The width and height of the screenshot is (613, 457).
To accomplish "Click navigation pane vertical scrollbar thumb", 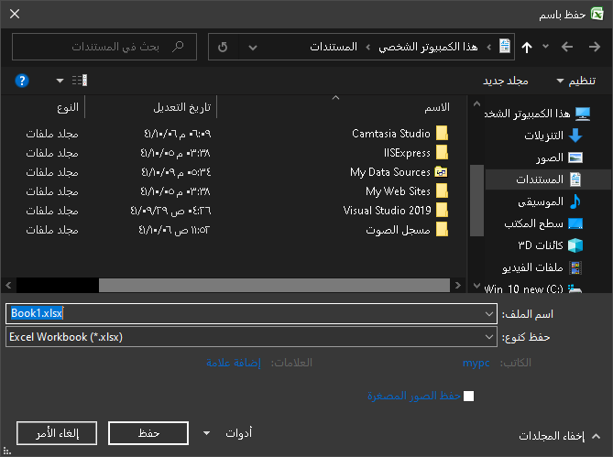I will 476,201.
